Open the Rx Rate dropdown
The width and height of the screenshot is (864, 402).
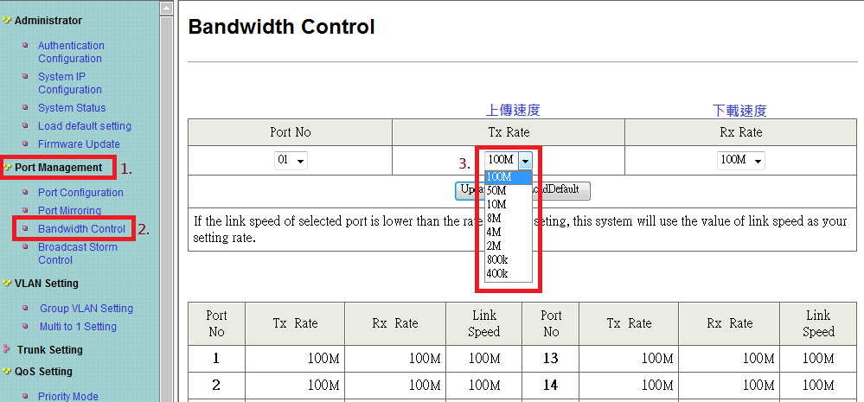coord(740,160)
